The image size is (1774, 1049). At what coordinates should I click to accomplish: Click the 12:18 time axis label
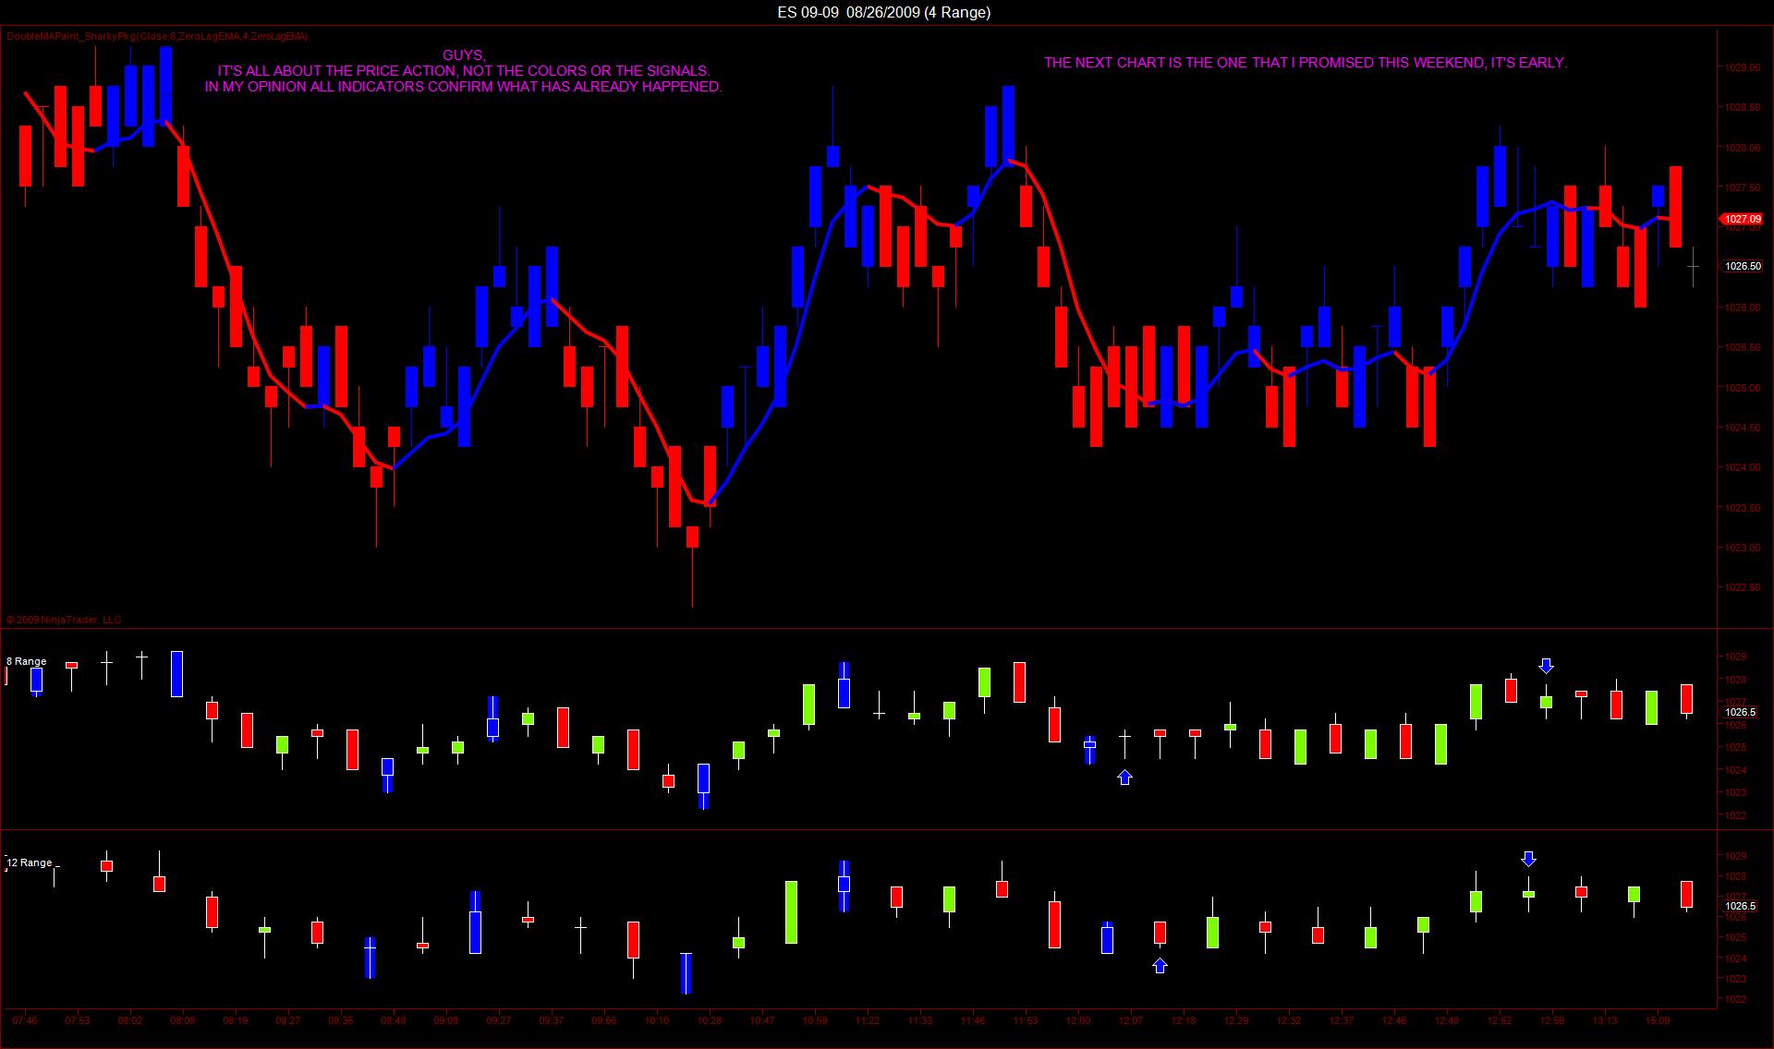1184,1020
